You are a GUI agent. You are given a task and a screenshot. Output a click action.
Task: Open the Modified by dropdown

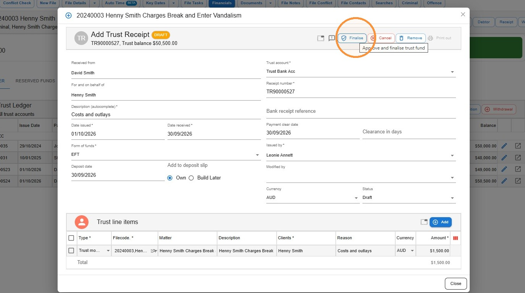point(452,178)
